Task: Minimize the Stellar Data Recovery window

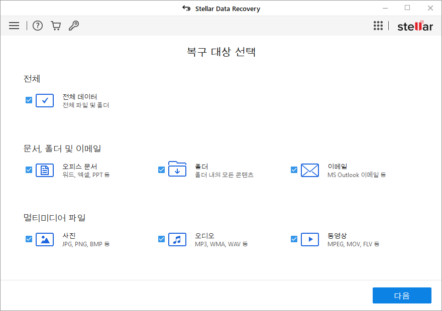Action: tap(385, 8)
